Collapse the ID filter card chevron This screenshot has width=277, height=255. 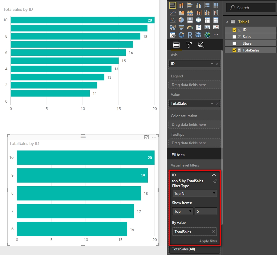[x=214, y=175]
